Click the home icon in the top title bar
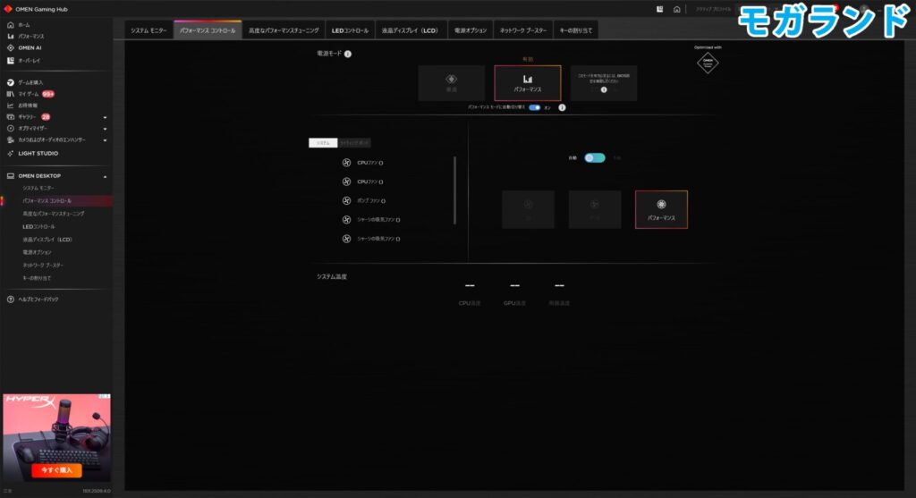This screenshot has width=916, height=498. point(677,9)
